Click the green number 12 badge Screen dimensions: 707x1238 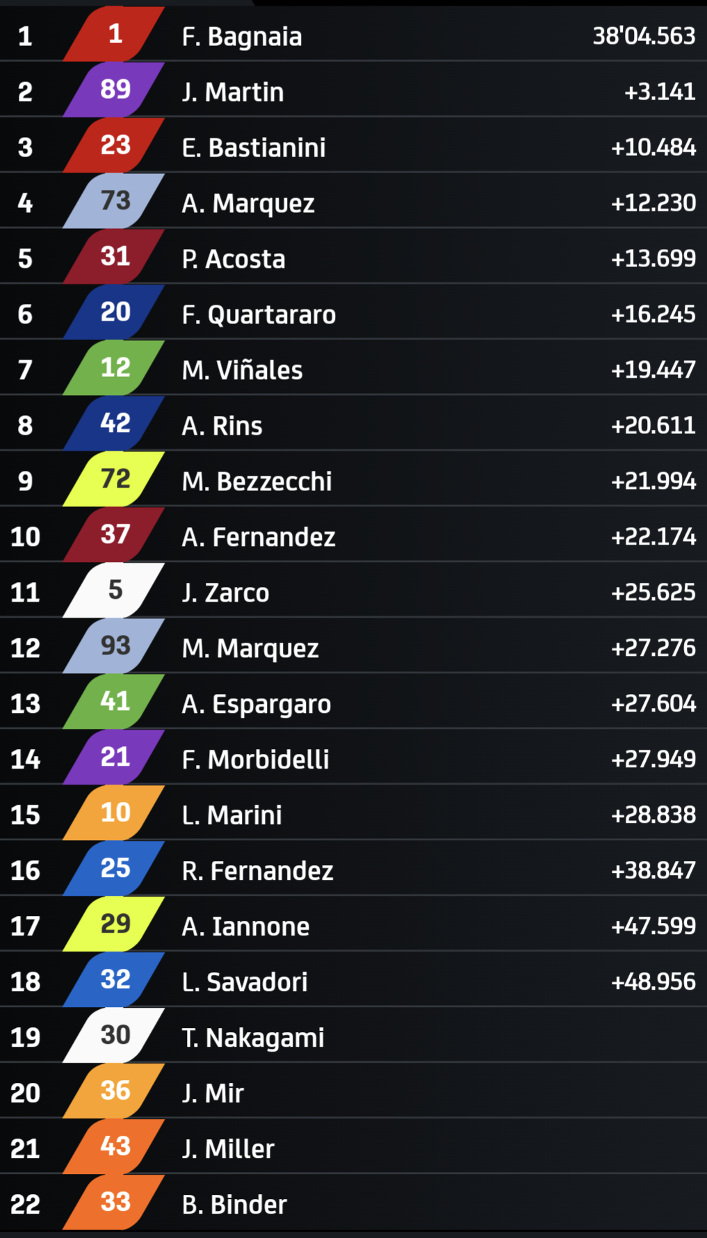(x=115, y=368)
